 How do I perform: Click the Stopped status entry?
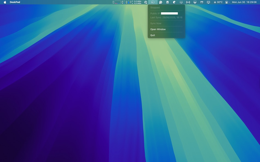click(166, 8)
